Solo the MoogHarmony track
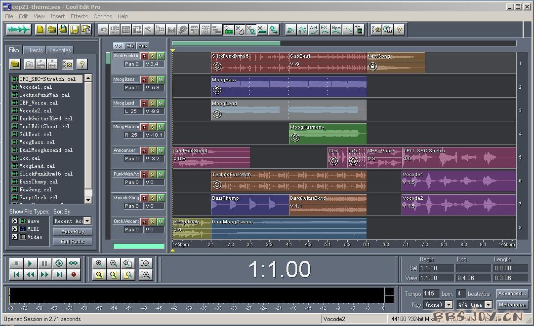Viewport: 534px width, 326px height. [x=152, y=127]
